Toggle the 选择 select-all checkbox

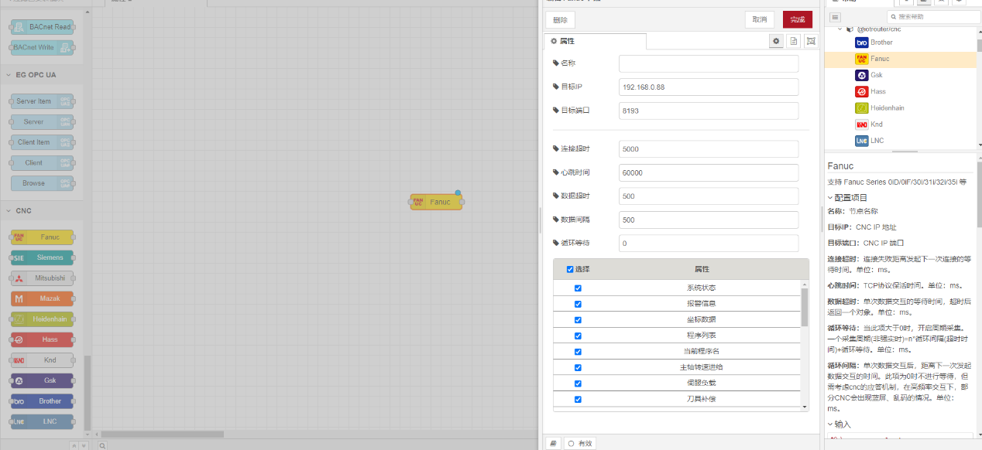pyautogui.click(x=570, y=269)
